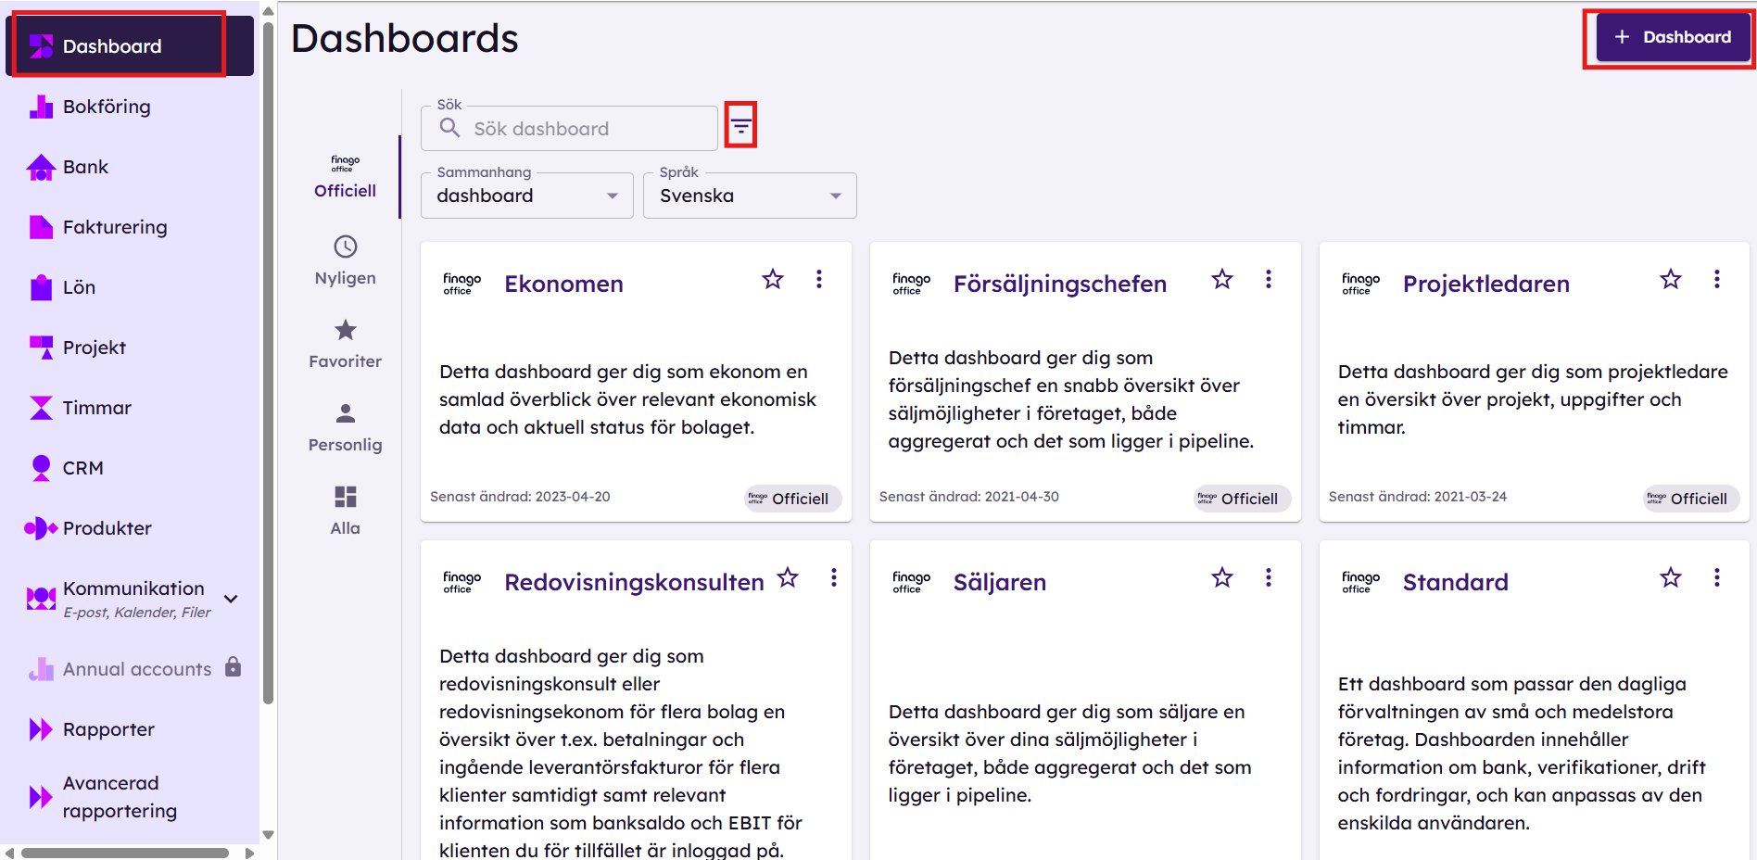Click the Projekt sidebar icon
Viewport: 1757px width, 860px height.
(41, 348)
